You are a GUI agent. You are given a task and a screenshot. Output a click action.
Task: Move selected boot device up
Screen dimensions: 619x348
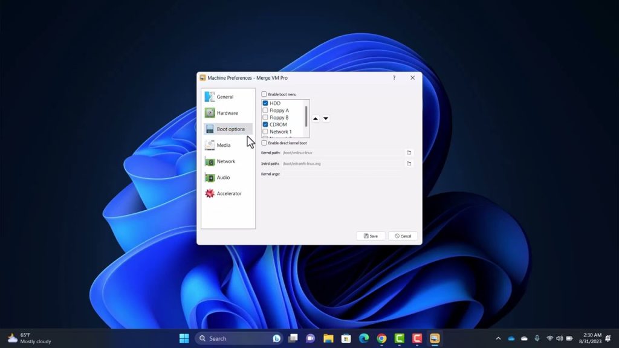[x=316, y=118]
